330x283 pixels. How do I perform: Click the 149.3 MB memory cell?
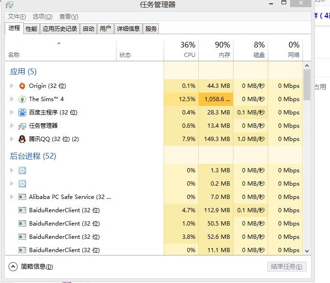pos(216,139)
